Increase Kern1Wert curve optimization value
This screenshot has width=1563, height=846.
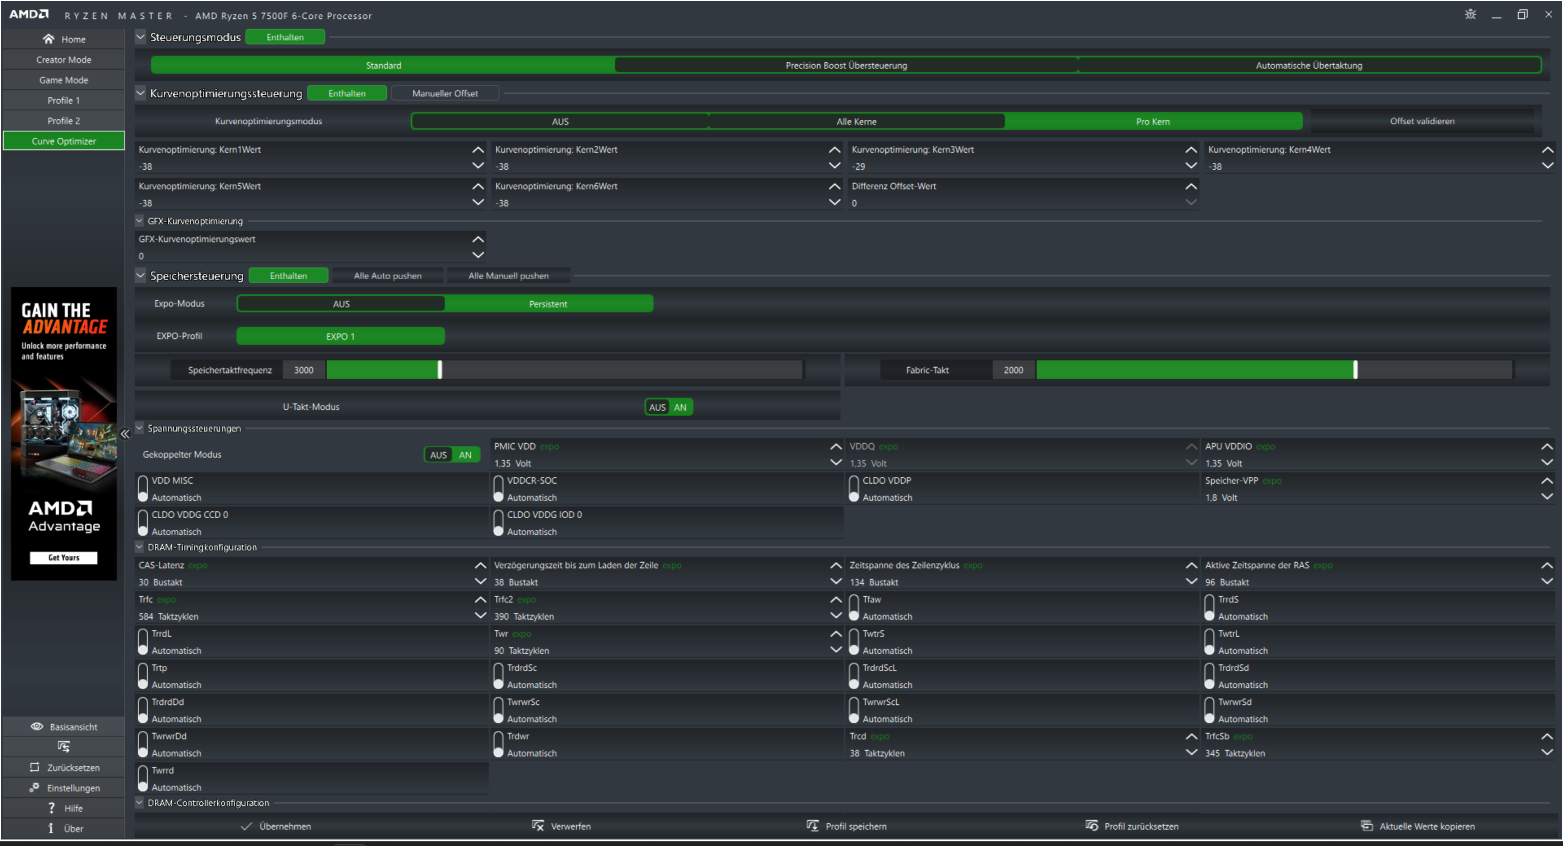coord(478,149)
